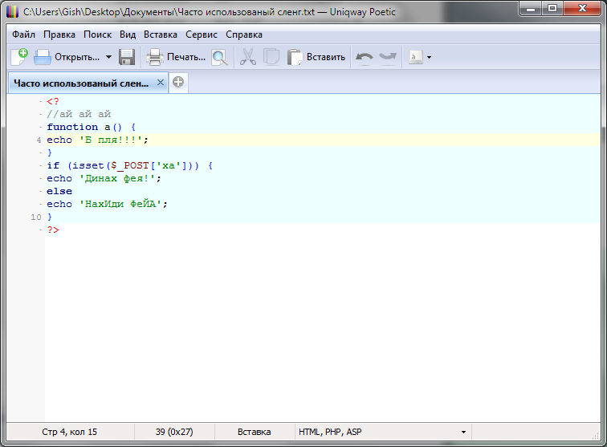This screenshot has height=447, width=607.
Task: Click the Copy icon in toolbar
Action: [271, 57]
